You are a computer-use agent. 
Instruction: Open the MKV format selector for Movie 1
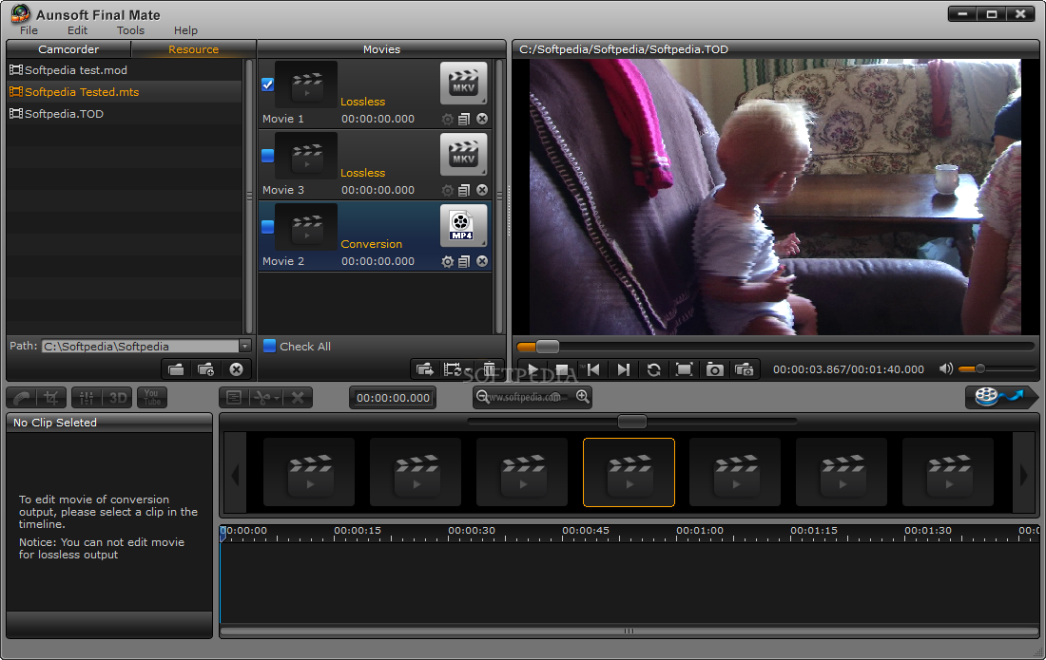pos(463,84)
